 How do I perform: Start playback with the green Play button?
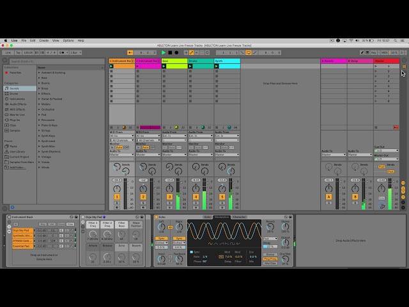point(164,52)
